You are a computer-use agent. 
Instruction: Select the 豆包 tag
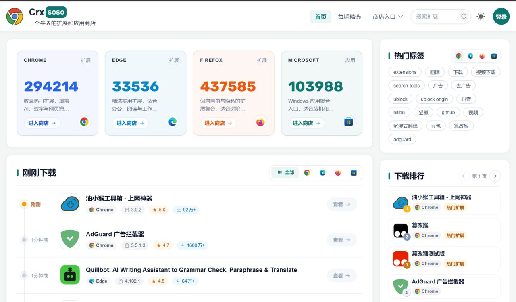(436, 126)
